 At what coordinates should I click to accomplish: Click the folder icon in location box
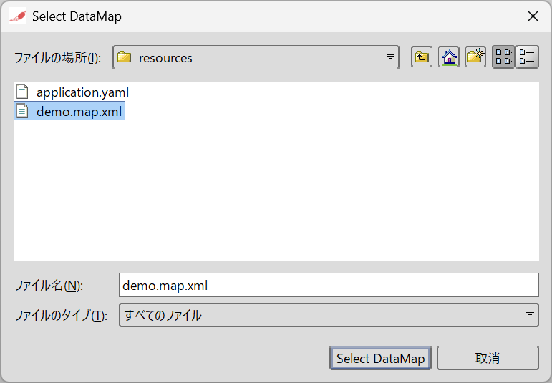pyautogui.click(x=124, y=57)
